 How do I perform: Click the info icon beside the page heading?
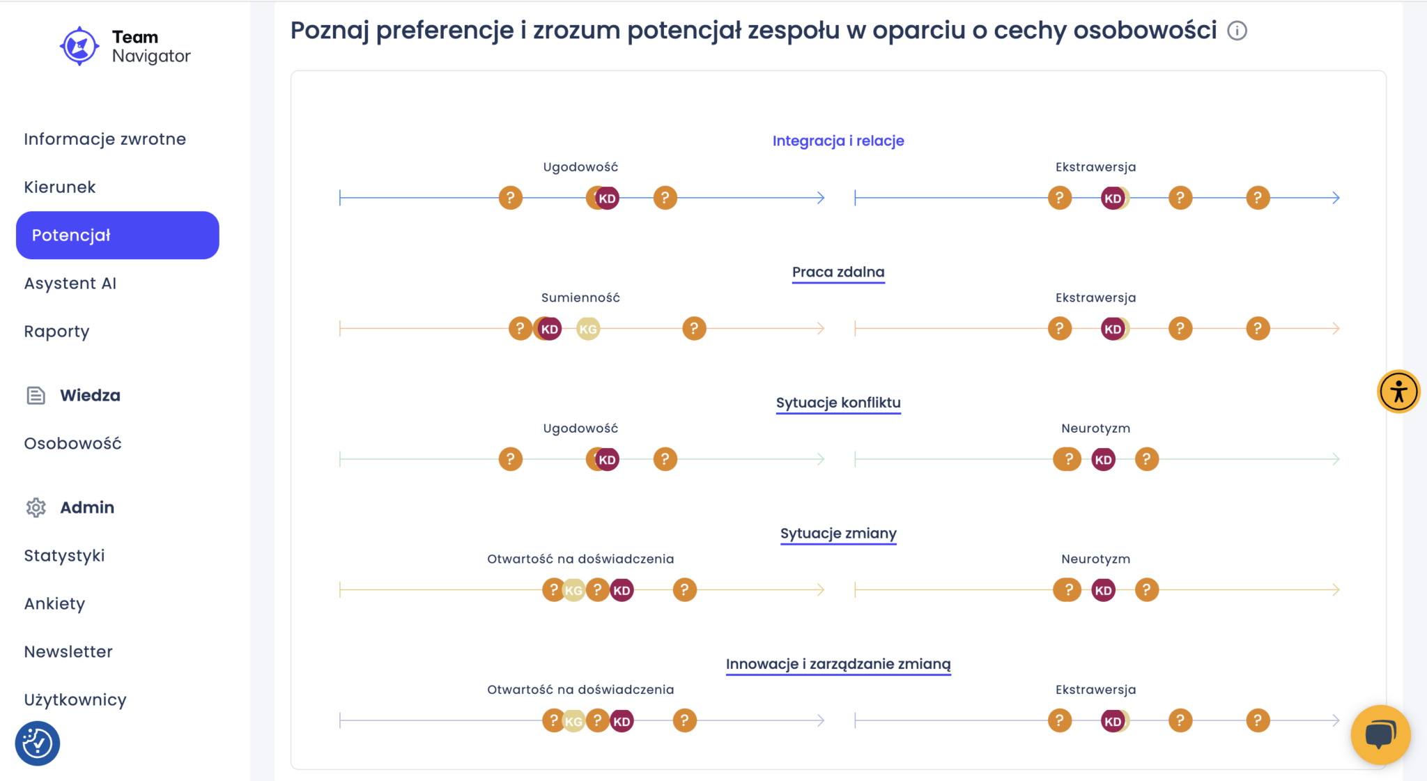click(x=1237, y=31)
